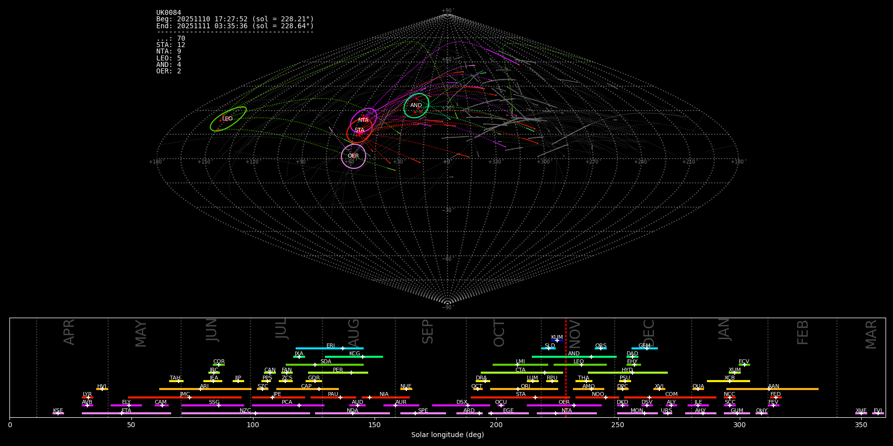Screen dimensions: 893x446
Task: Click the OER radiant circle on sky map
Action: point(353,156)
